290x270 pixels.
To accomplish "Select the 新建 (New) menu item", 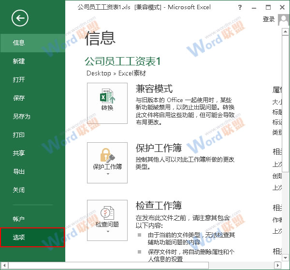I will (32, 61).
